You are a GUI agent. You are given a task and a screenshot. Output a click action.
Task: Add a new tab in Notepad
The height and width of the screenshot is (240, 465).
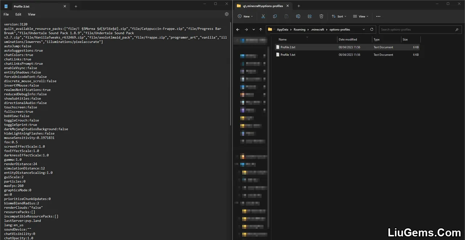click(76, 6)
